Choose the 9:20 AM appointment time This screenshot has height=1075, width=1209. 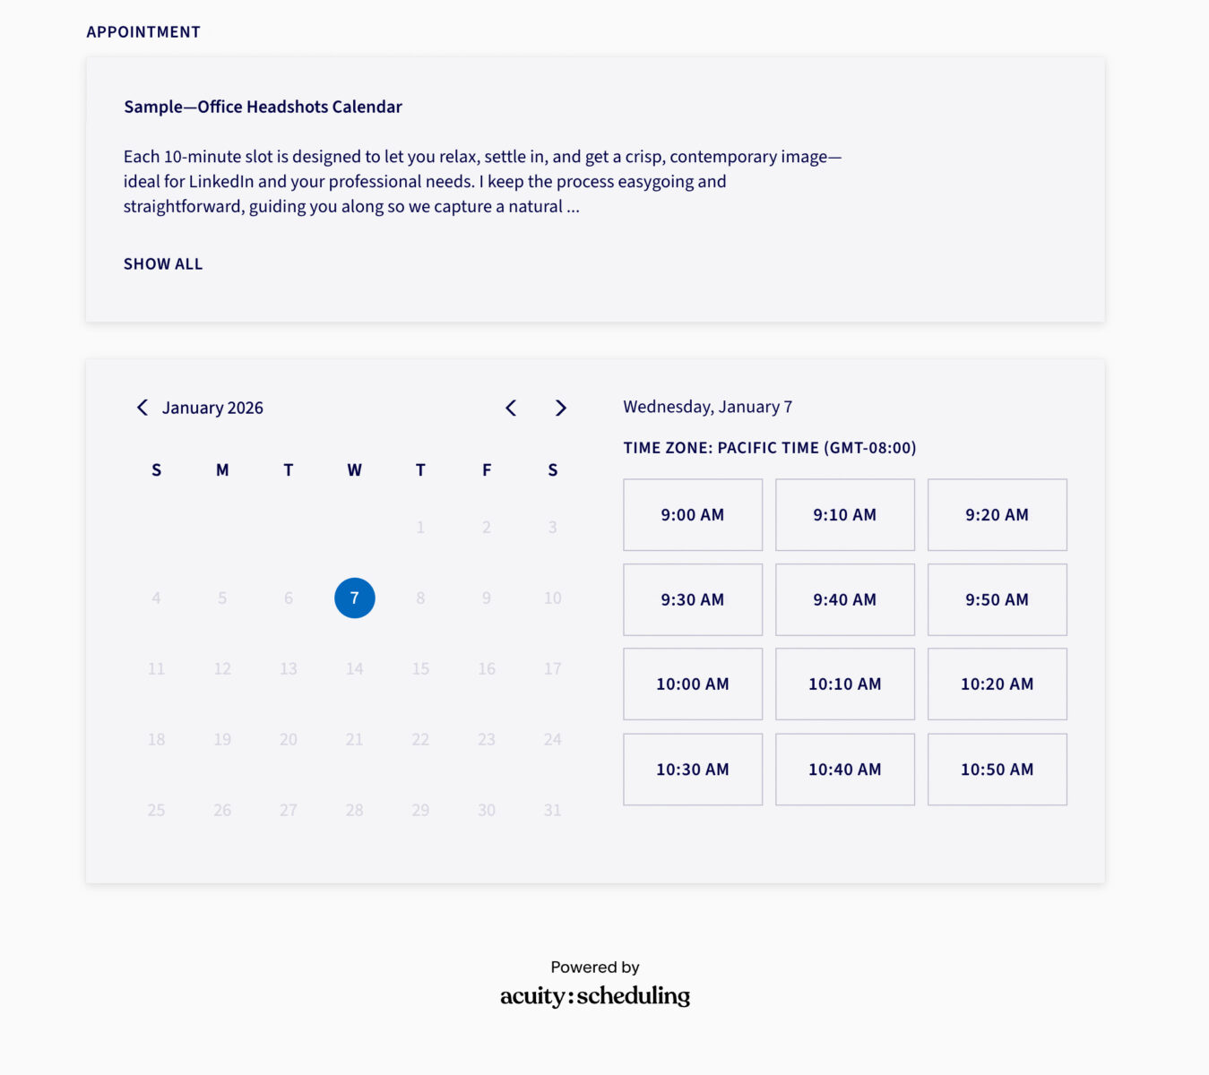point(997,514)
